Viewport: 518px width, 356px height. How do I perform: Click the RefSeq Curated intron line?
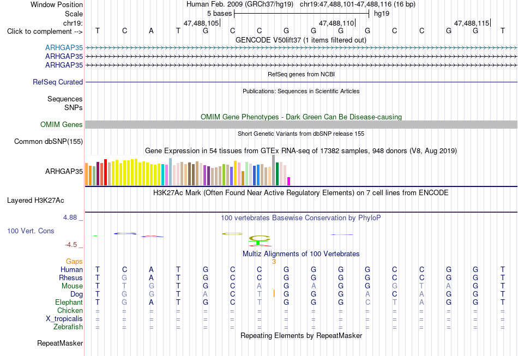pyautogui.click(x=302, y=82)
